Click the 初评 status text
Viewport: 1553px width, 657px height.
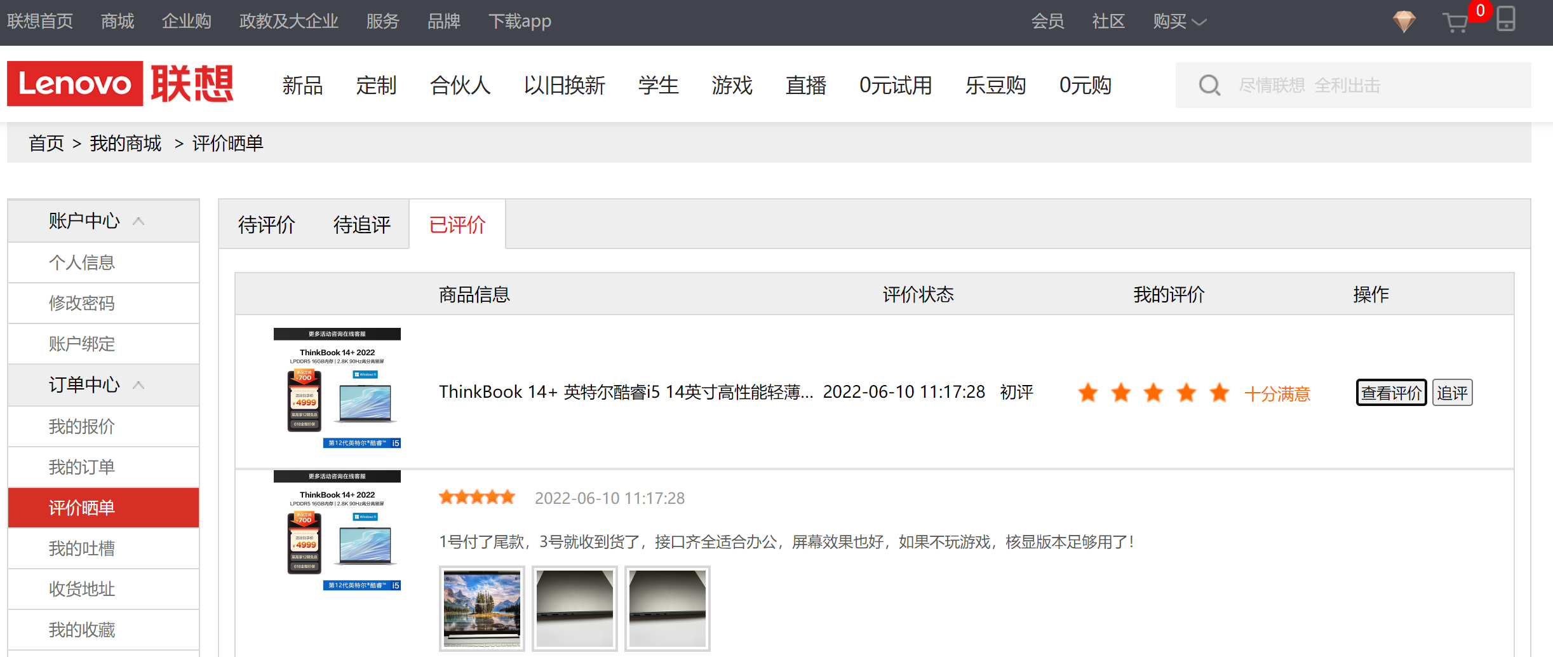pos(1016,392)
